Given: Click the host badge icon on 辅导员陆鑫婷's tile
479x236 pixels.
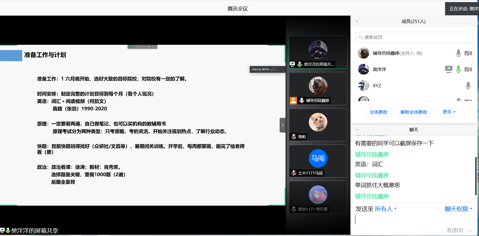Looking at the screenshot, I should [x=293, y=100].
